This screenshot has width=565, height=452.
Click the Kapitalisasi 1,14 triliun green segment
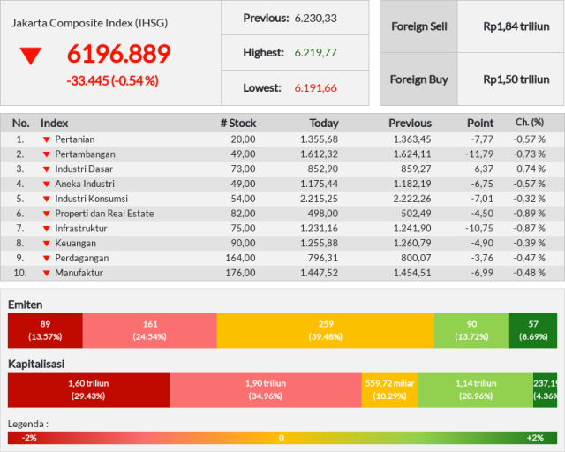tap(476, 389)
